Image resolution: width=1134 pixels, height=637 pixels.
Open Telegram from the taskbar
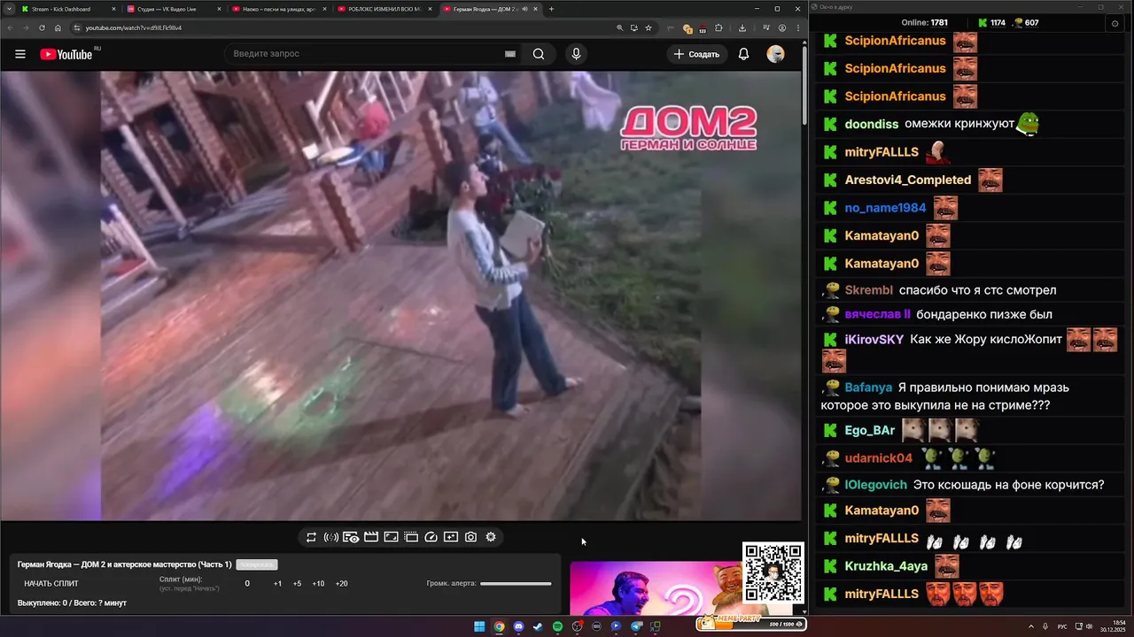635,626
